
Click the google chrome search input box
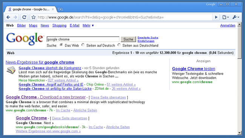pyautogui.click(x=83, y=39)
